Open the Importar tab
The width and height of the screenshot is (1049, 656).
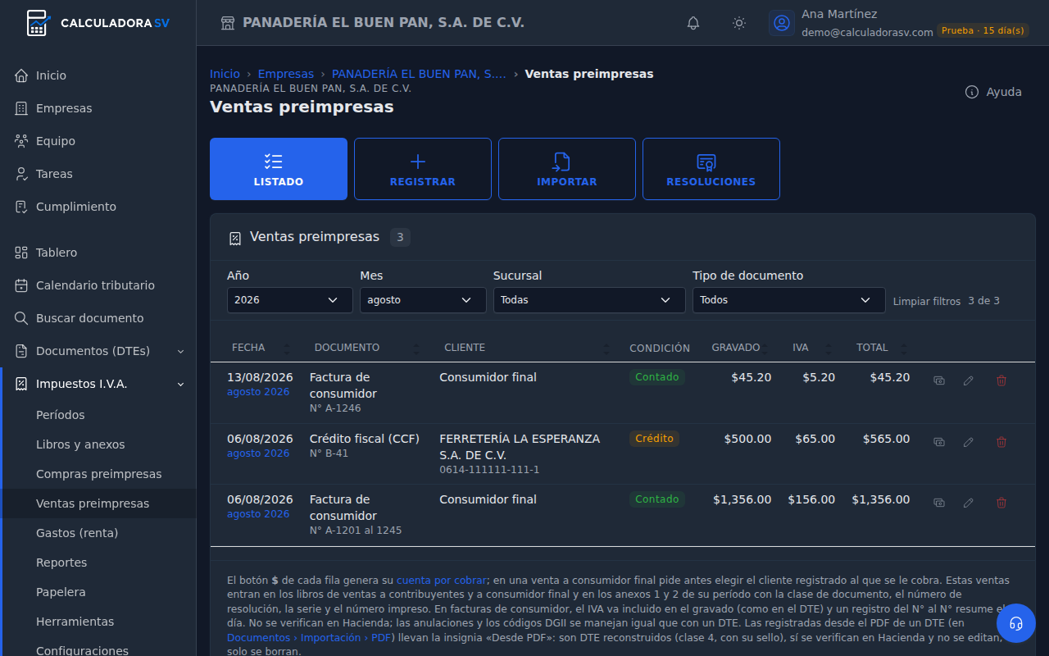pyautogui.click(x=567, y=169)
